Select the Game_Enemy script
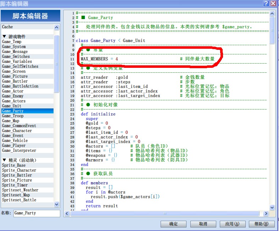This screenshot has width=279, height=231. (27, 96)
